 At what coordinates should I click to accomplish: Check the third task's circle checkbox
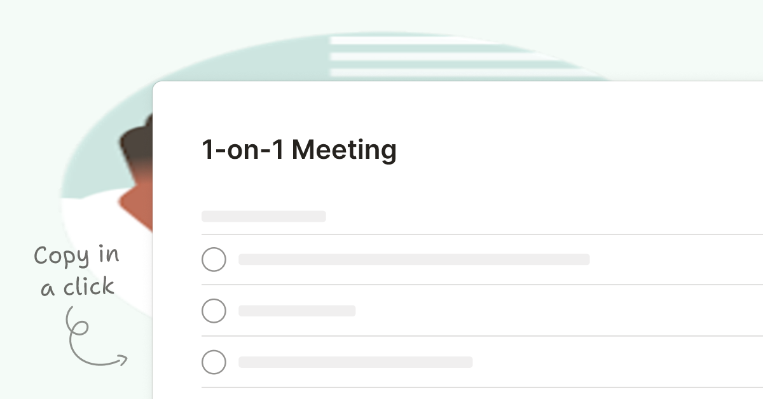214,362
